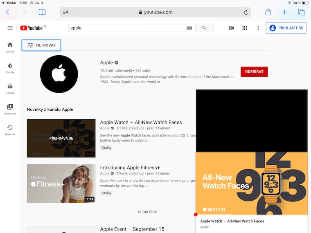
Task: Click the Titulky badge under Watch Faces video
Action: click(x=106, y=148)
